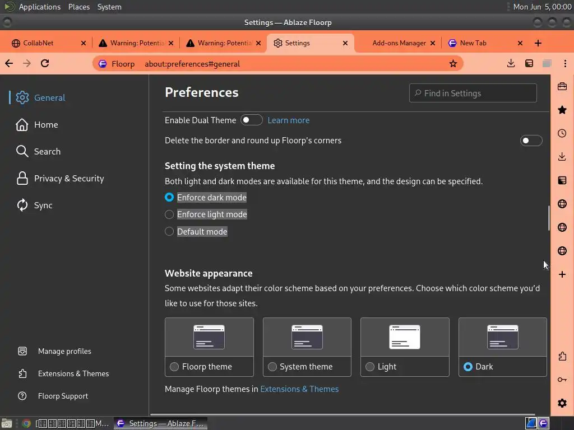Screen dimensions: 574x430
Task: Show bookmarks in the browser sidebar
Action: (562, 110)
